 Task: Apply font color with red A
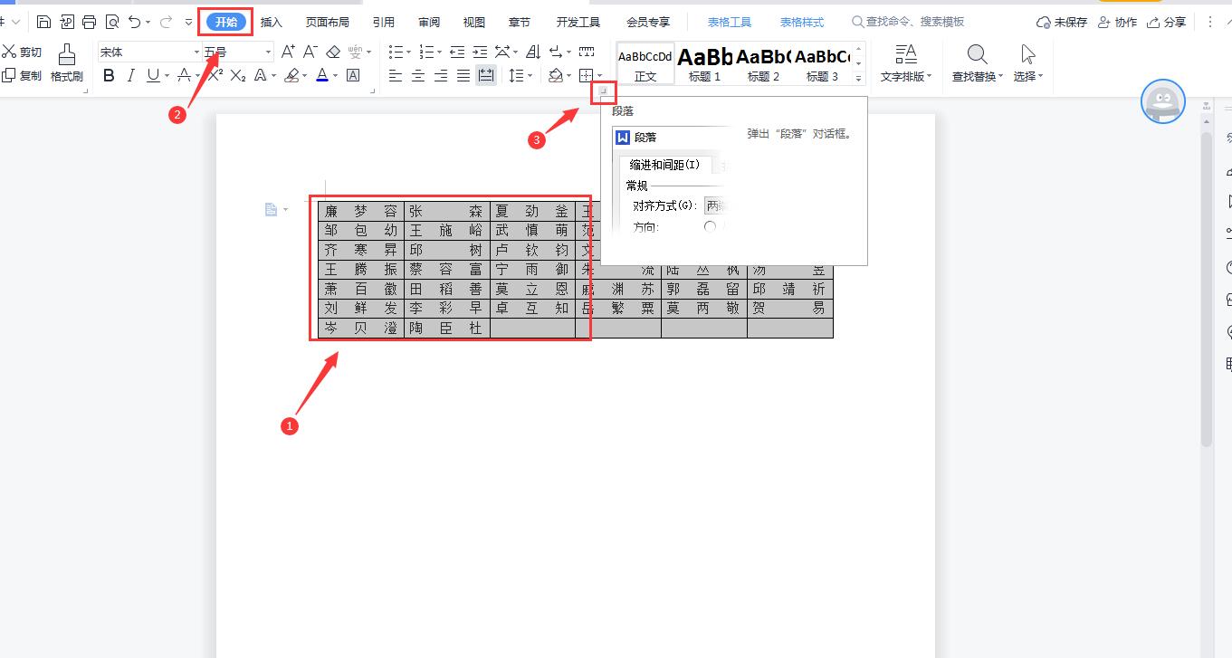click(x=322, y=76)
